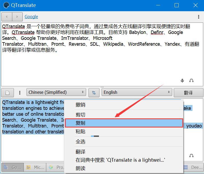Image resolution: width=204 pixels, height=174 pixels.
Task: Choose 全选 in the context menu
Action: pyautogui.click(x=124, y=141)
